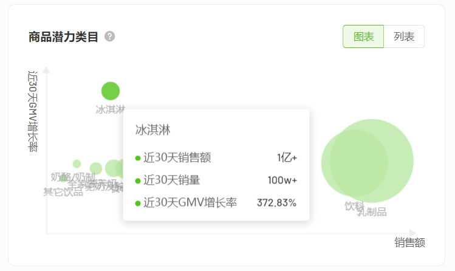Switch to the 图表 chart view tab
455x271 pixels.
pyautogui.click(x=363, y=36)
